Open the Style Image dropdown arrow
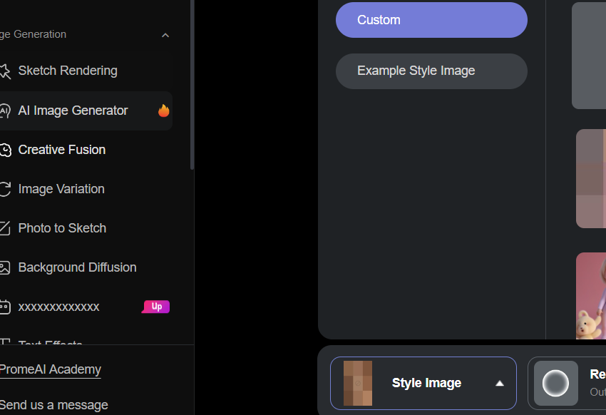606x415 pixels. [x=500, y=383]
